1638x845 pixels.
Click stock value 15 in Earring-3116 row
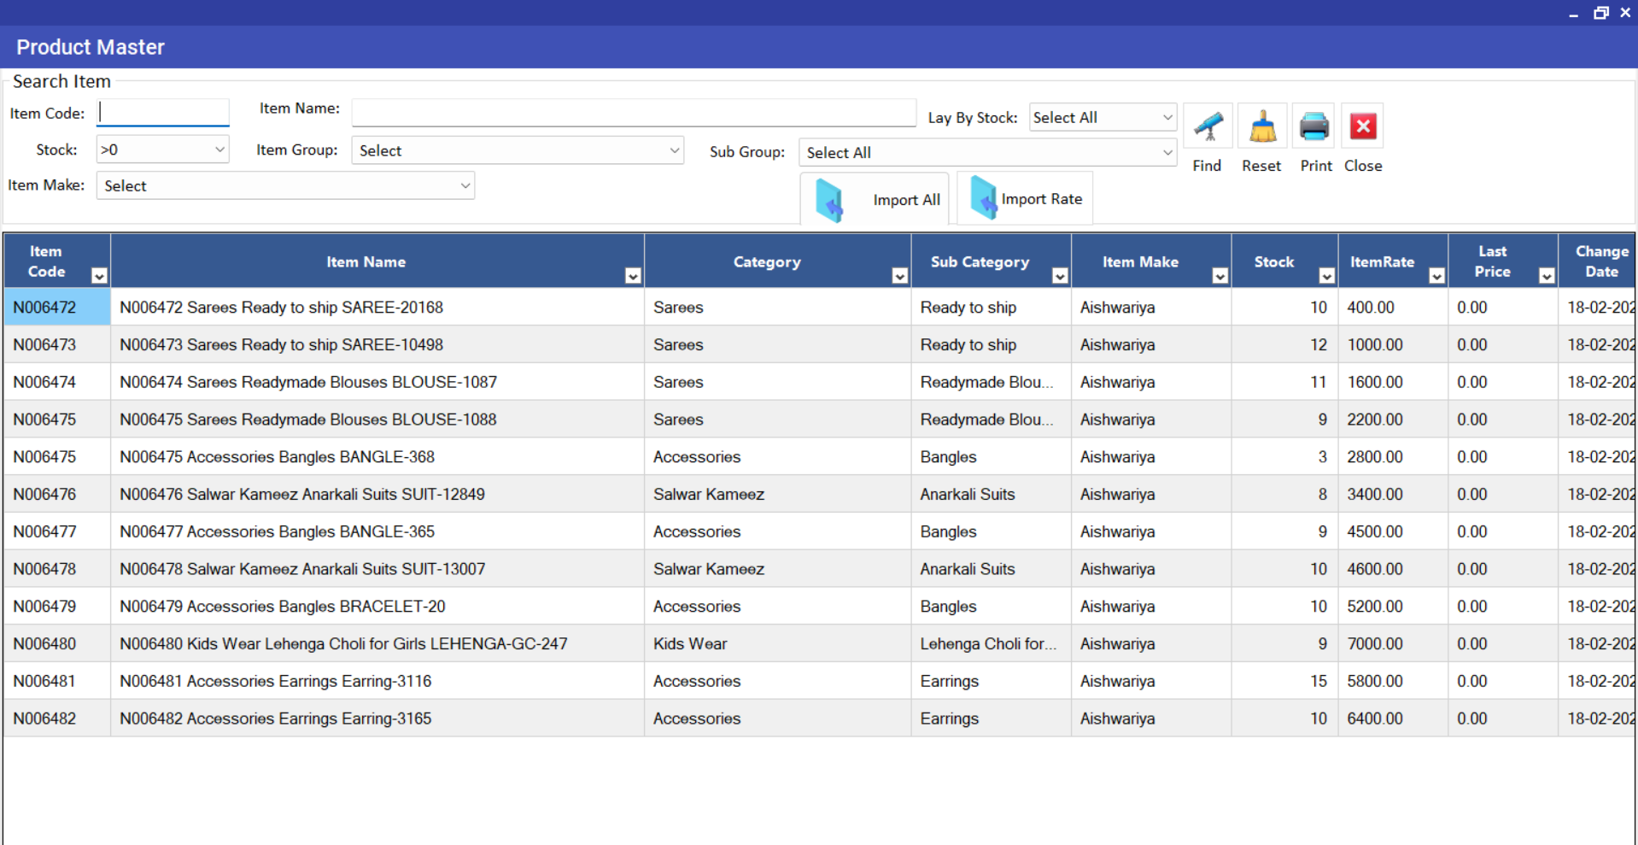pos(1284,681)
